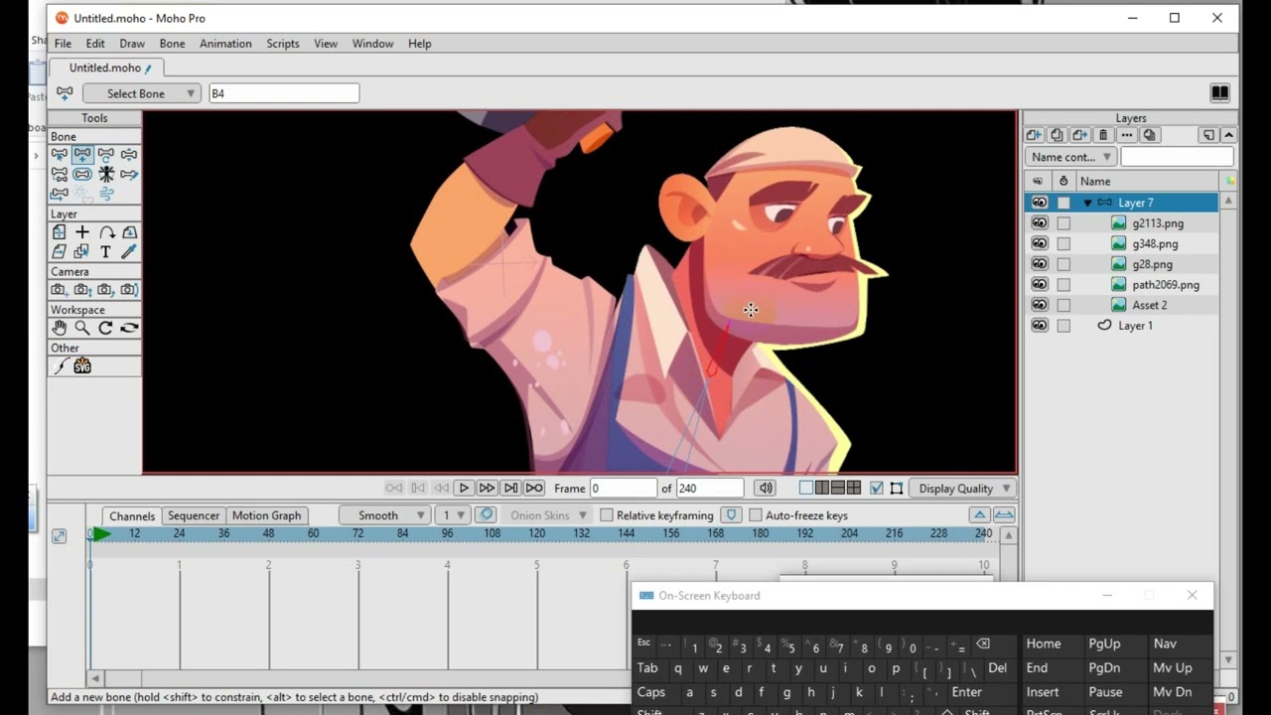Open the Display Quality dropdown
The width and height of the screenshot is (1271, 715).
[964, 489]
